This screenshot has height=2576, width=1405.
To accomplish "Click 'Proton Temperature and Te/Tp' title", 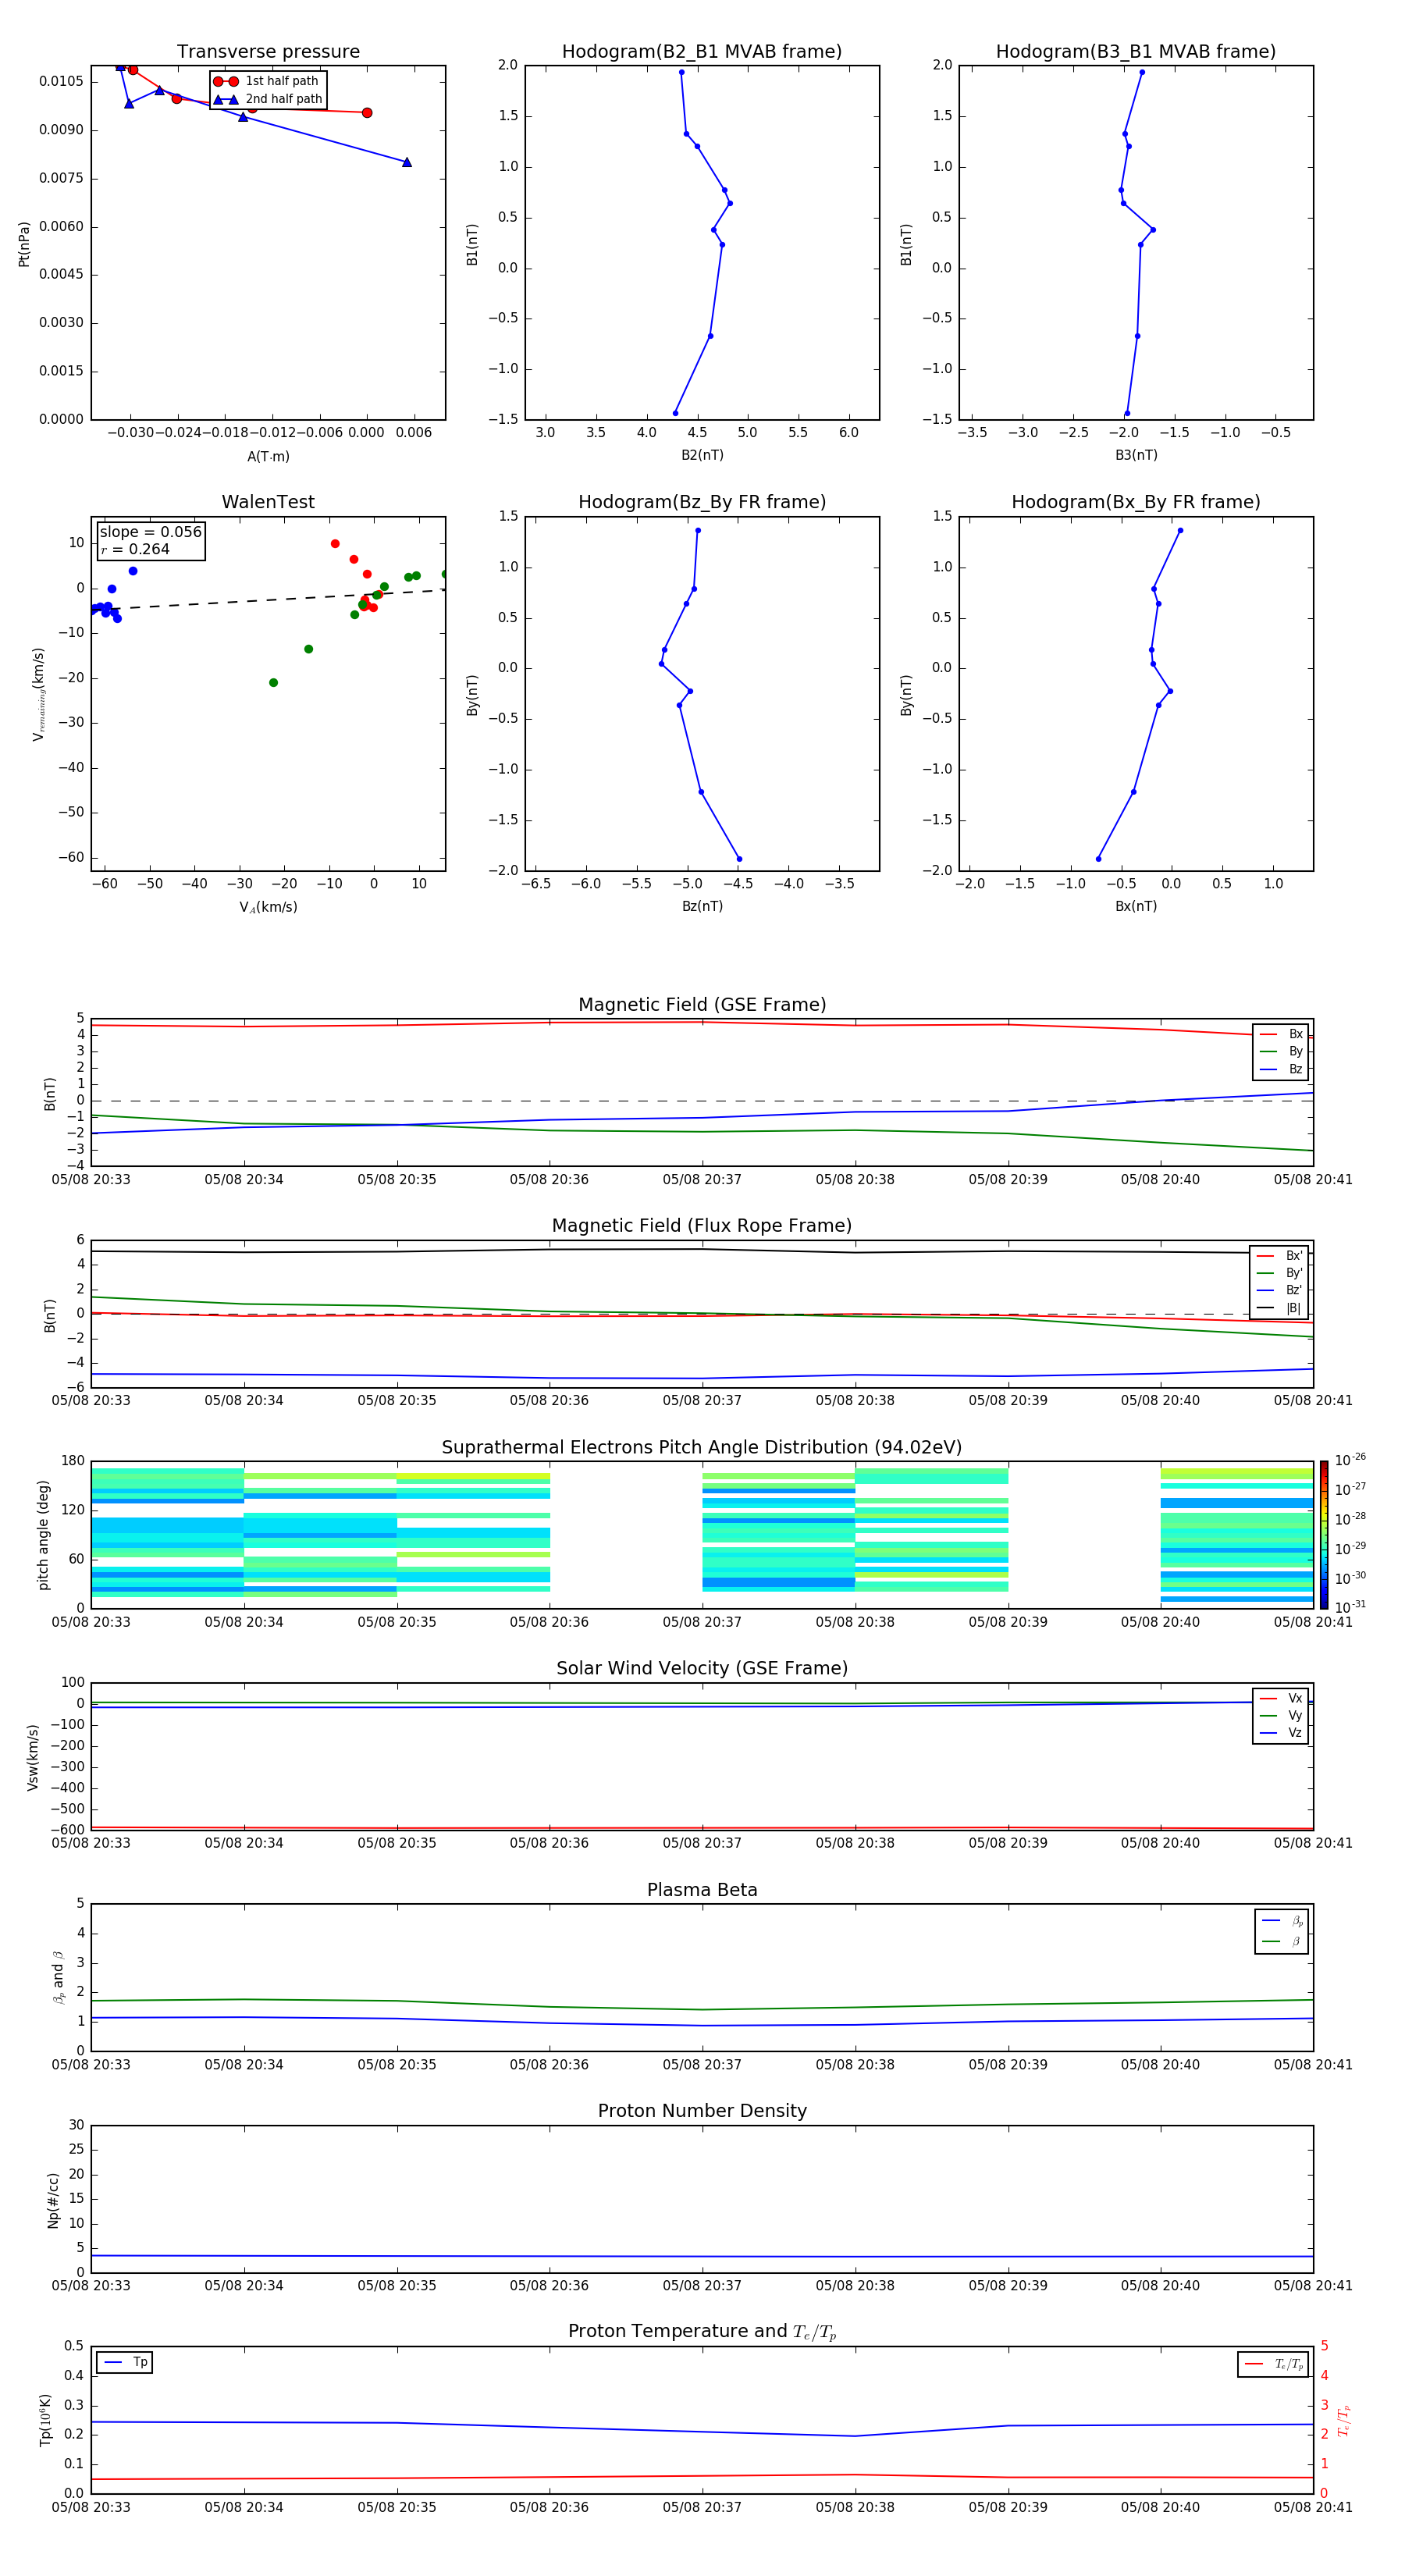I will point(702,2332).
